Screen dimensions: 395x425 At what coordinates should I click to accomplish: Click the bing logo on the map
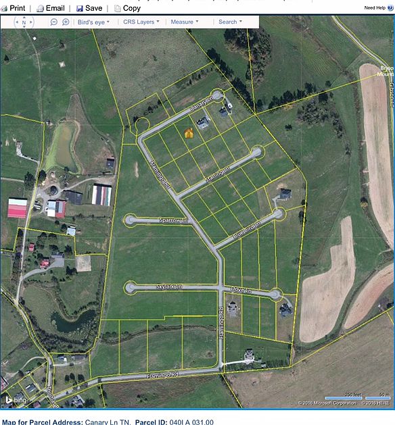pos(16,399)
